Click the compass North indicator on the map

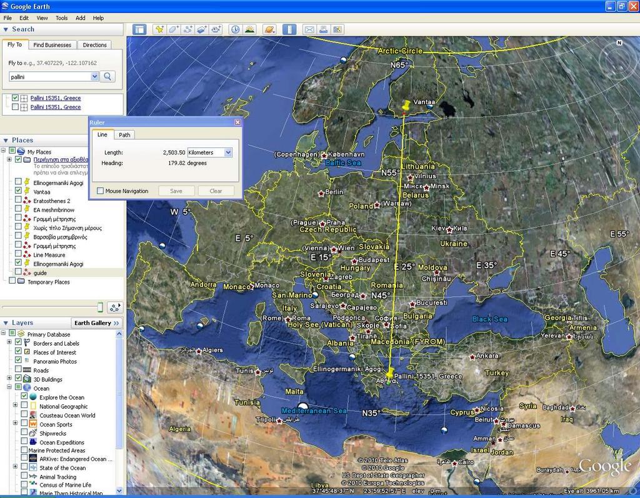[x=619, y=42]
